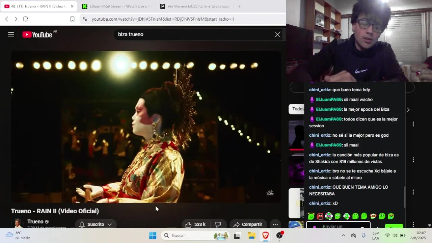Open the Compartir share dialog

(x=248, y=224)
